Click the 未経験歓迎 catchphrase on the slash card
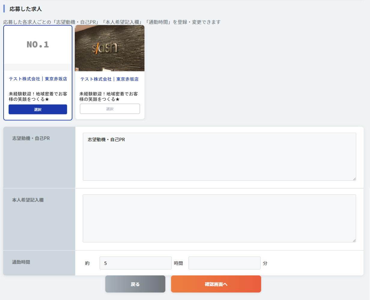This screenshot has width=370, height=300. coord(109,96)
